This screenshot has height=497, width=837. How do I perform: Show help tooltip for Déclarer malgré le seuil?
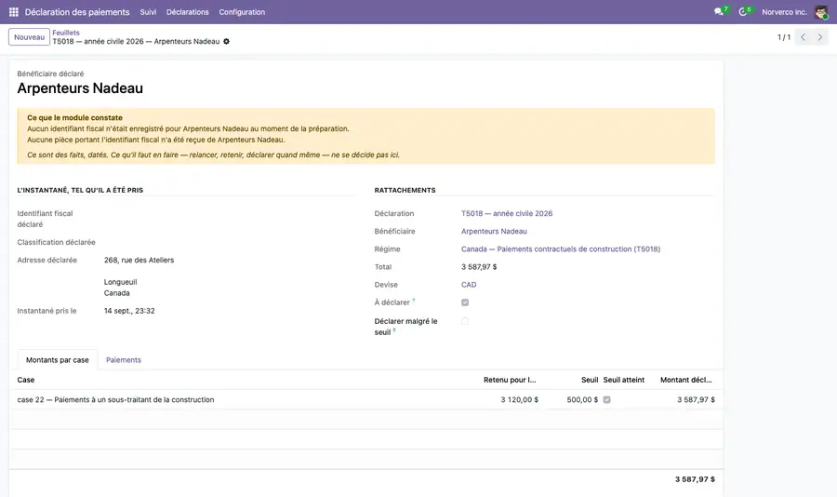[x=394, y=330]
